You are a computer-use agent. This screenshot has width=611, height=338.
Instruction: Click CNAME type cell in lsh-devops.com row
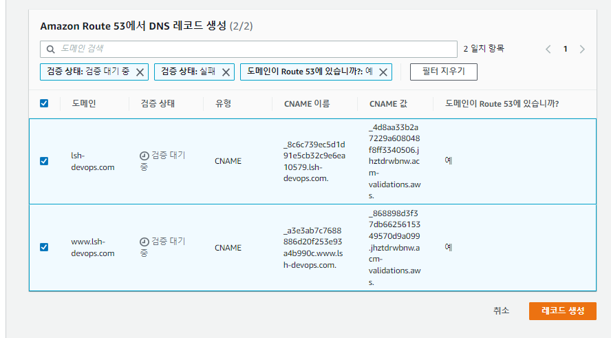tap(228, 161)
